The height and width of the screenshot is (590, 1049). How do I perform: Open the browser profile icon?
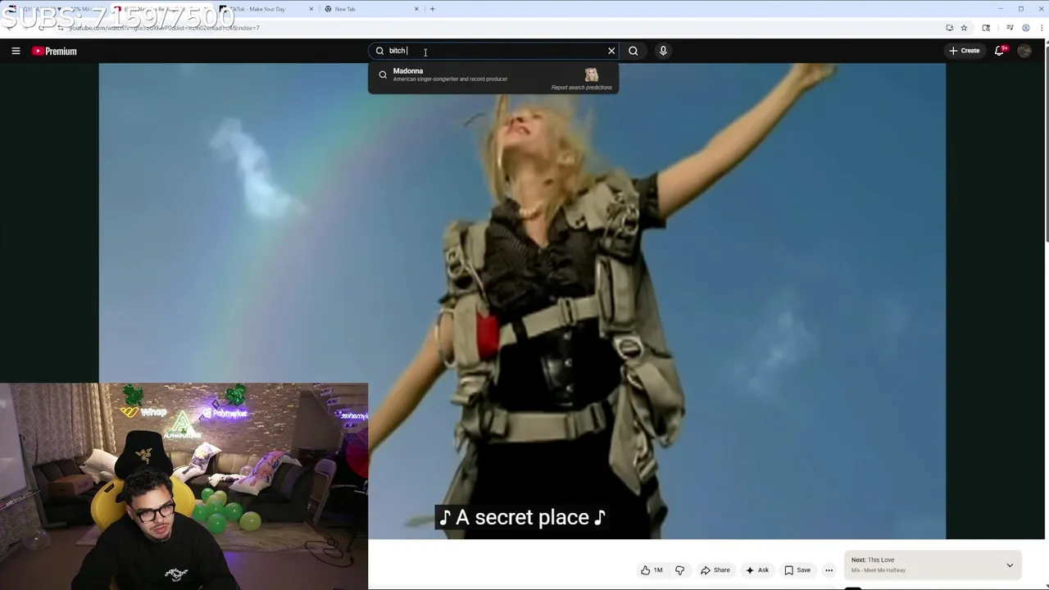[1025, 28]
